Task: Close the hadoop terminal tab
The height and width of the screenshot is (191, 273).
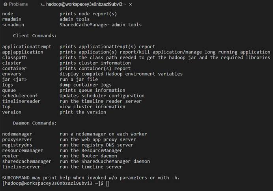Action: 131,4
